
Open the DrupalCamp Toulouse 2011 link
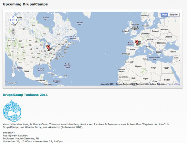point(25,95)
